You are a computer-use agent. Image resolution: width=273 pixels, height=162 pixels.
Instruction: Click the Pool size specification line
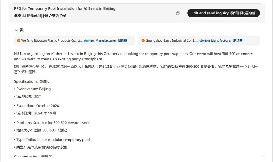(x=53, y=123)
